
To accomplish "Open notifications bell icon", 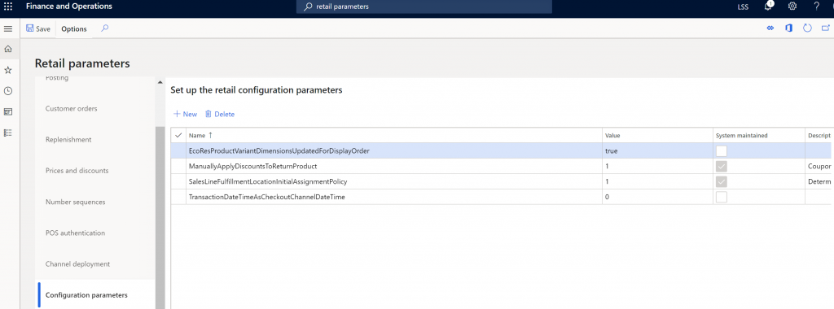I will [x=768, y=7].
